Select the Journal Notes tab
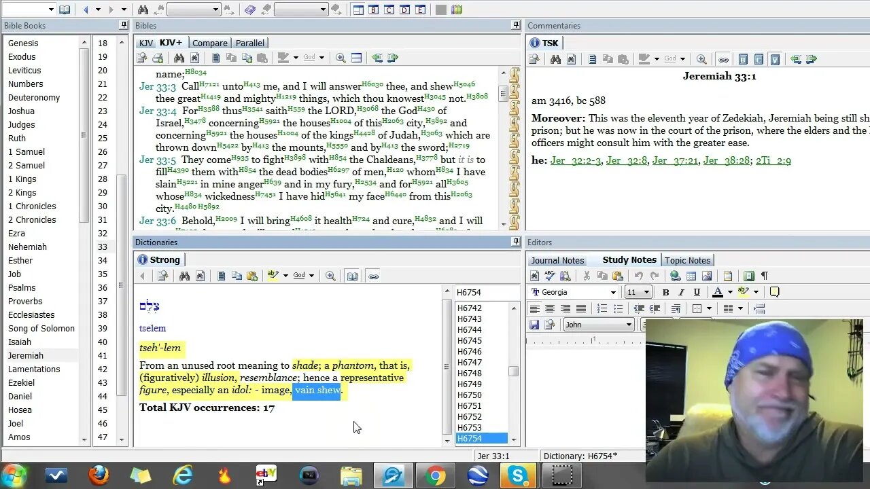The height and width of the screenshot is (489, 870). pyautogui.click(x=557, y=260)
